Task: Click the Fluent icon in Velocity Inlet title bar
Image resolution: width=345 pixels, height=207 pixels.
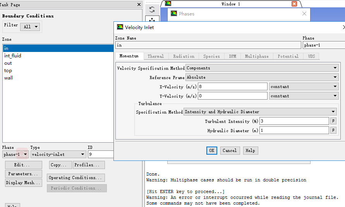Action: point(120,27)
